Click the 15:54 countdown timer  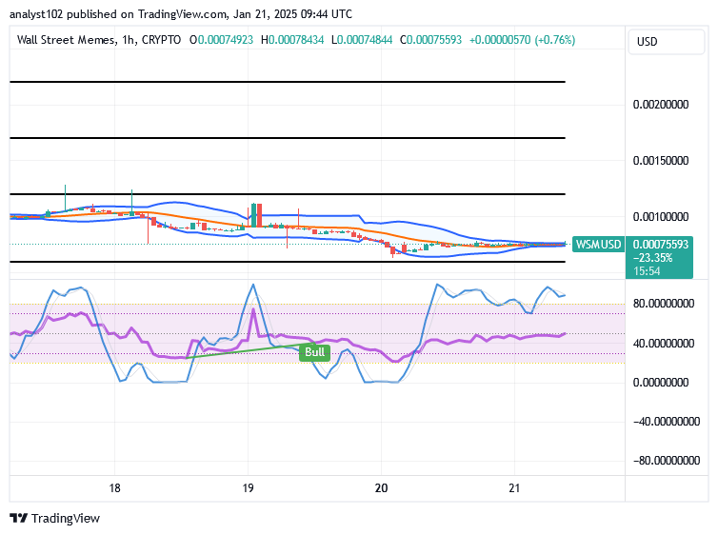[x=647, y=271]
